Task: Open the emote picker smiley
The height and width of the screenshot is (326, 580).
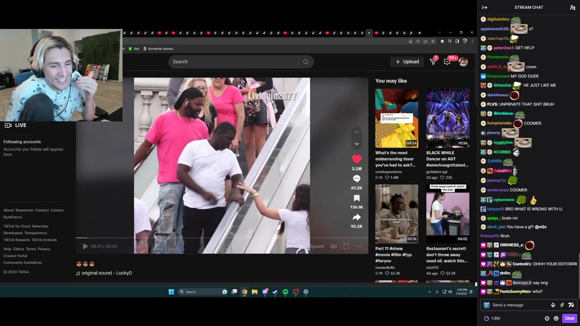Action: [x=556, y=318]
